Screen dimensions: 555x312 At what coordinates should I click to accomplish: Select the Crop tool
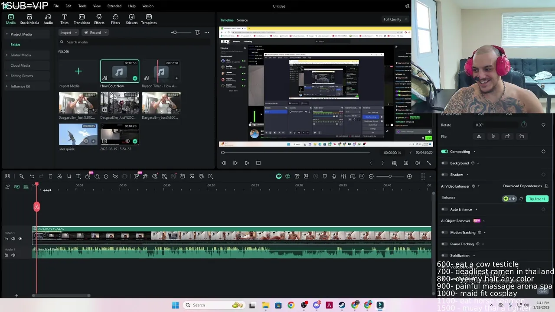pos(69,176)
